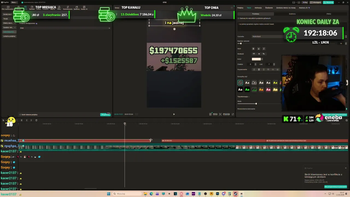This screenshot has width=350, height=197.
Task: Apply bold text style B
Action: [x=253, y=49]
